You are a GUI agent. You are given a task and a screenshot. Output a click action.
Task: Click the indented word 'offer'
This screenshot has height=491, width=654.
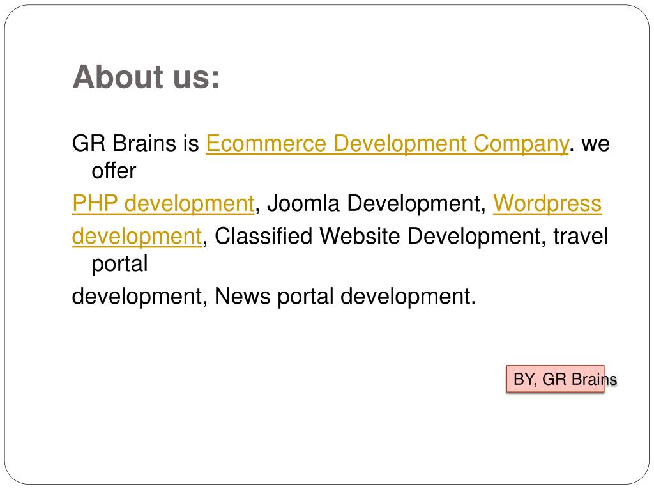point(114,171)
